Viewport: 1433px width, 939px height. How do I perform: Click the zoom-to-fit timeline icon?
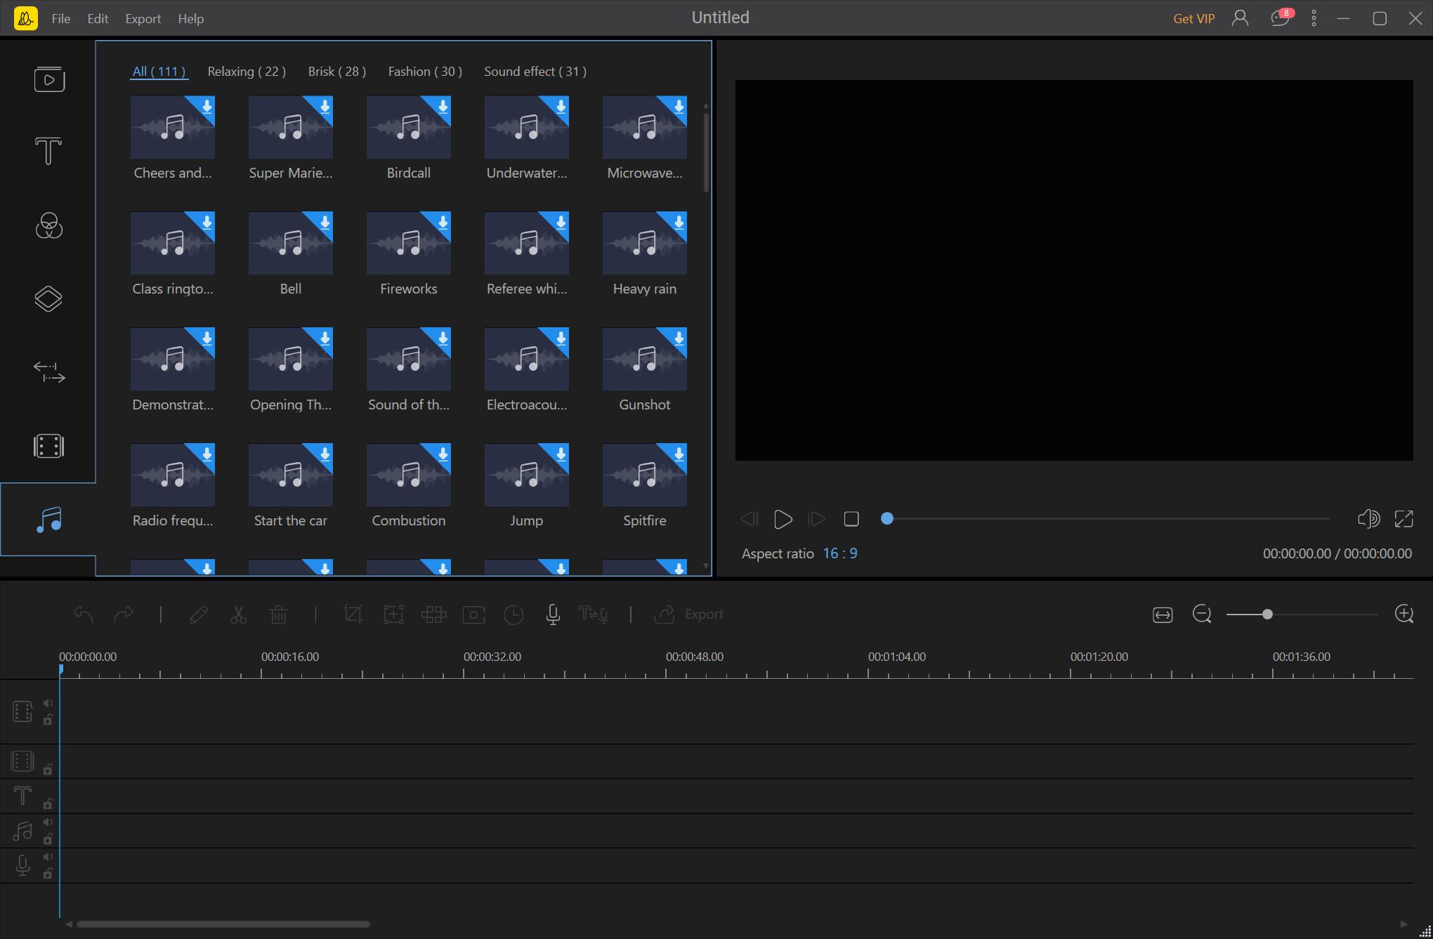(x=1163, y=615)
